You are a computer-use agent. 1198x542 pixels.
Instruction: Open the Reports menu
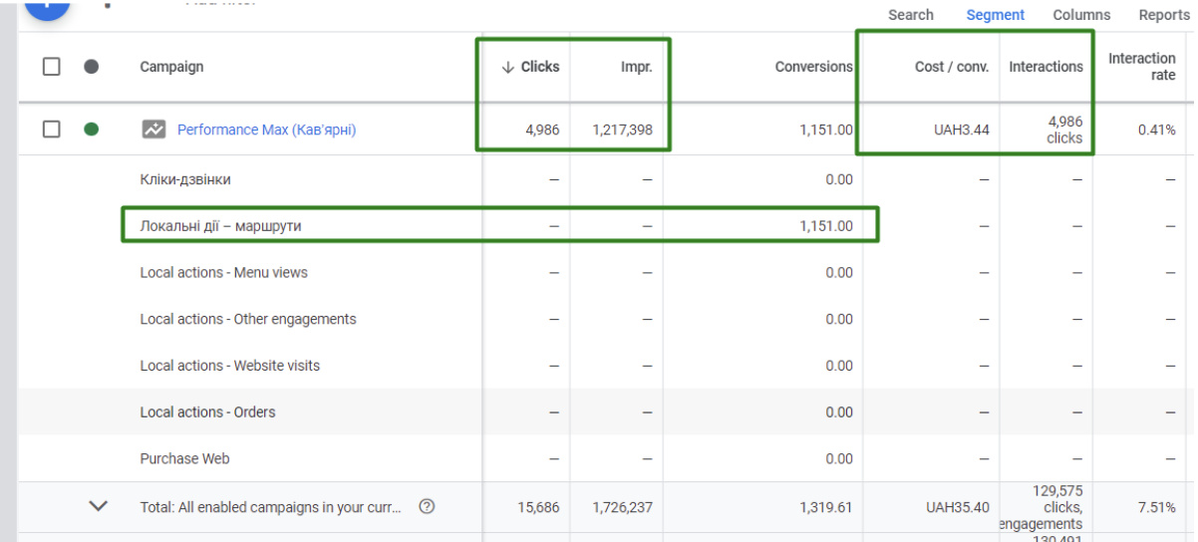1164,15
